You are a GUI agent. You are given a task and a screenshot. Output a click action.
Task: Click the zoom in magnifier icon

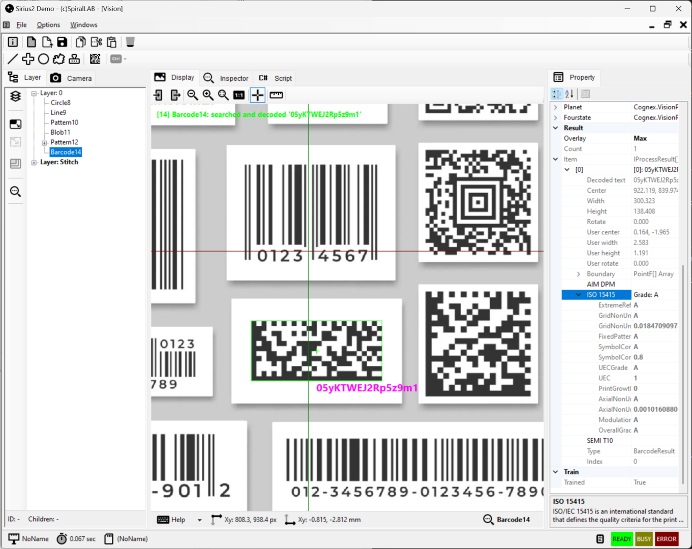tap(208, 95)
